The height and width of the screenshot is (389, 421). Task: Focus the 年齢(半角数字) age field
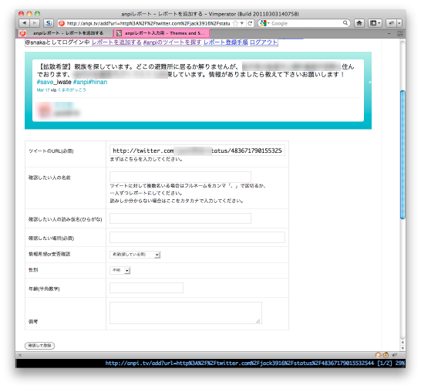pyautogui.click(x=147, y=288)
